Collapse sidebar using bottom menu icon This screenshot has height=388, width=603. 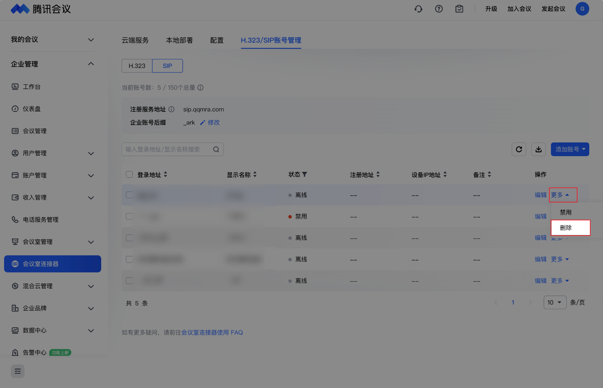[x=18, y=371]
